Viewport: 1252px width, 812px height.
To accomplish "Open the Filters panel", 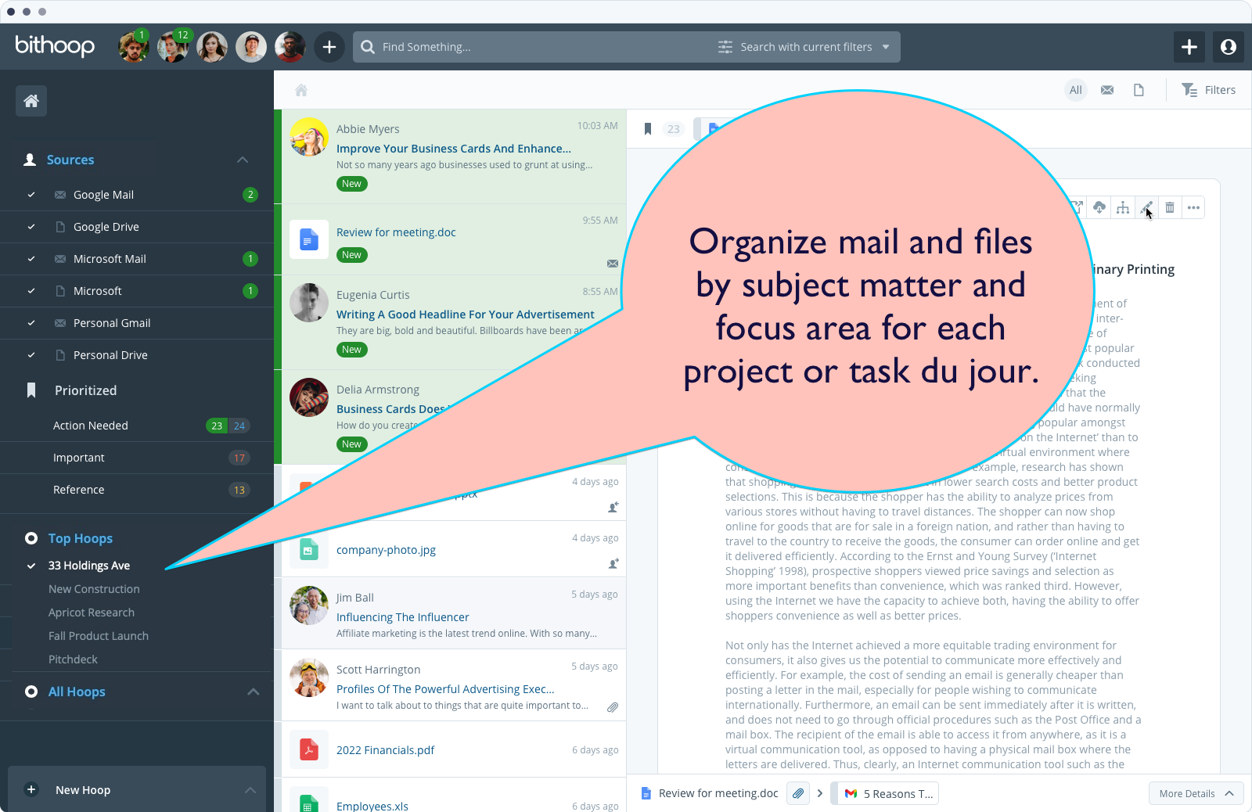I will (1209, 90).
